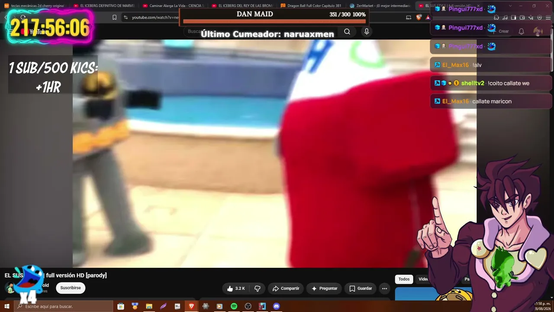The height and width of the screenshot is (312, 554).
Task: Like the video showing 3.2 K
Action: [x=236, y=289]
